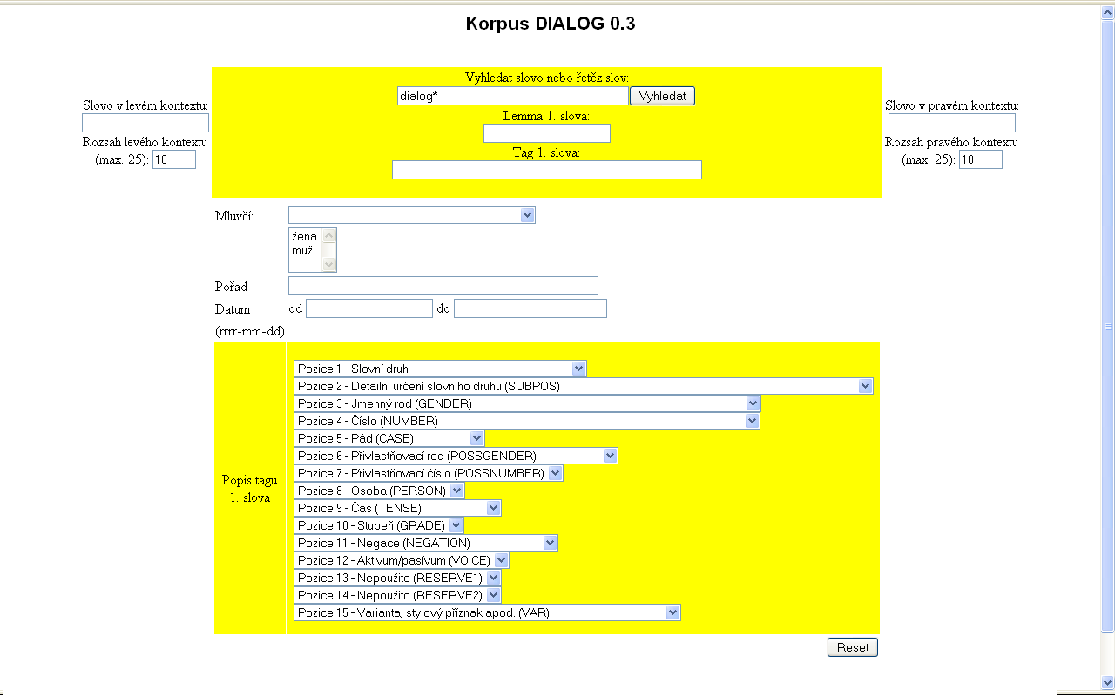Click the Vyhledat slovo nebo řetěz slov label

547,78
